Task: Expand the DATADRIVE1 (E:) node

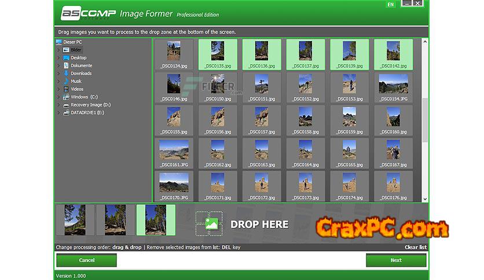Action: click(x=58, y=113)
